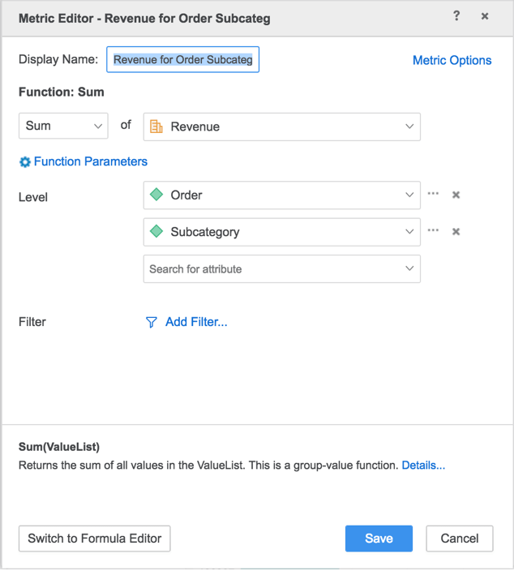
Task: Open more options for Order level
Action: coord(433,194)
